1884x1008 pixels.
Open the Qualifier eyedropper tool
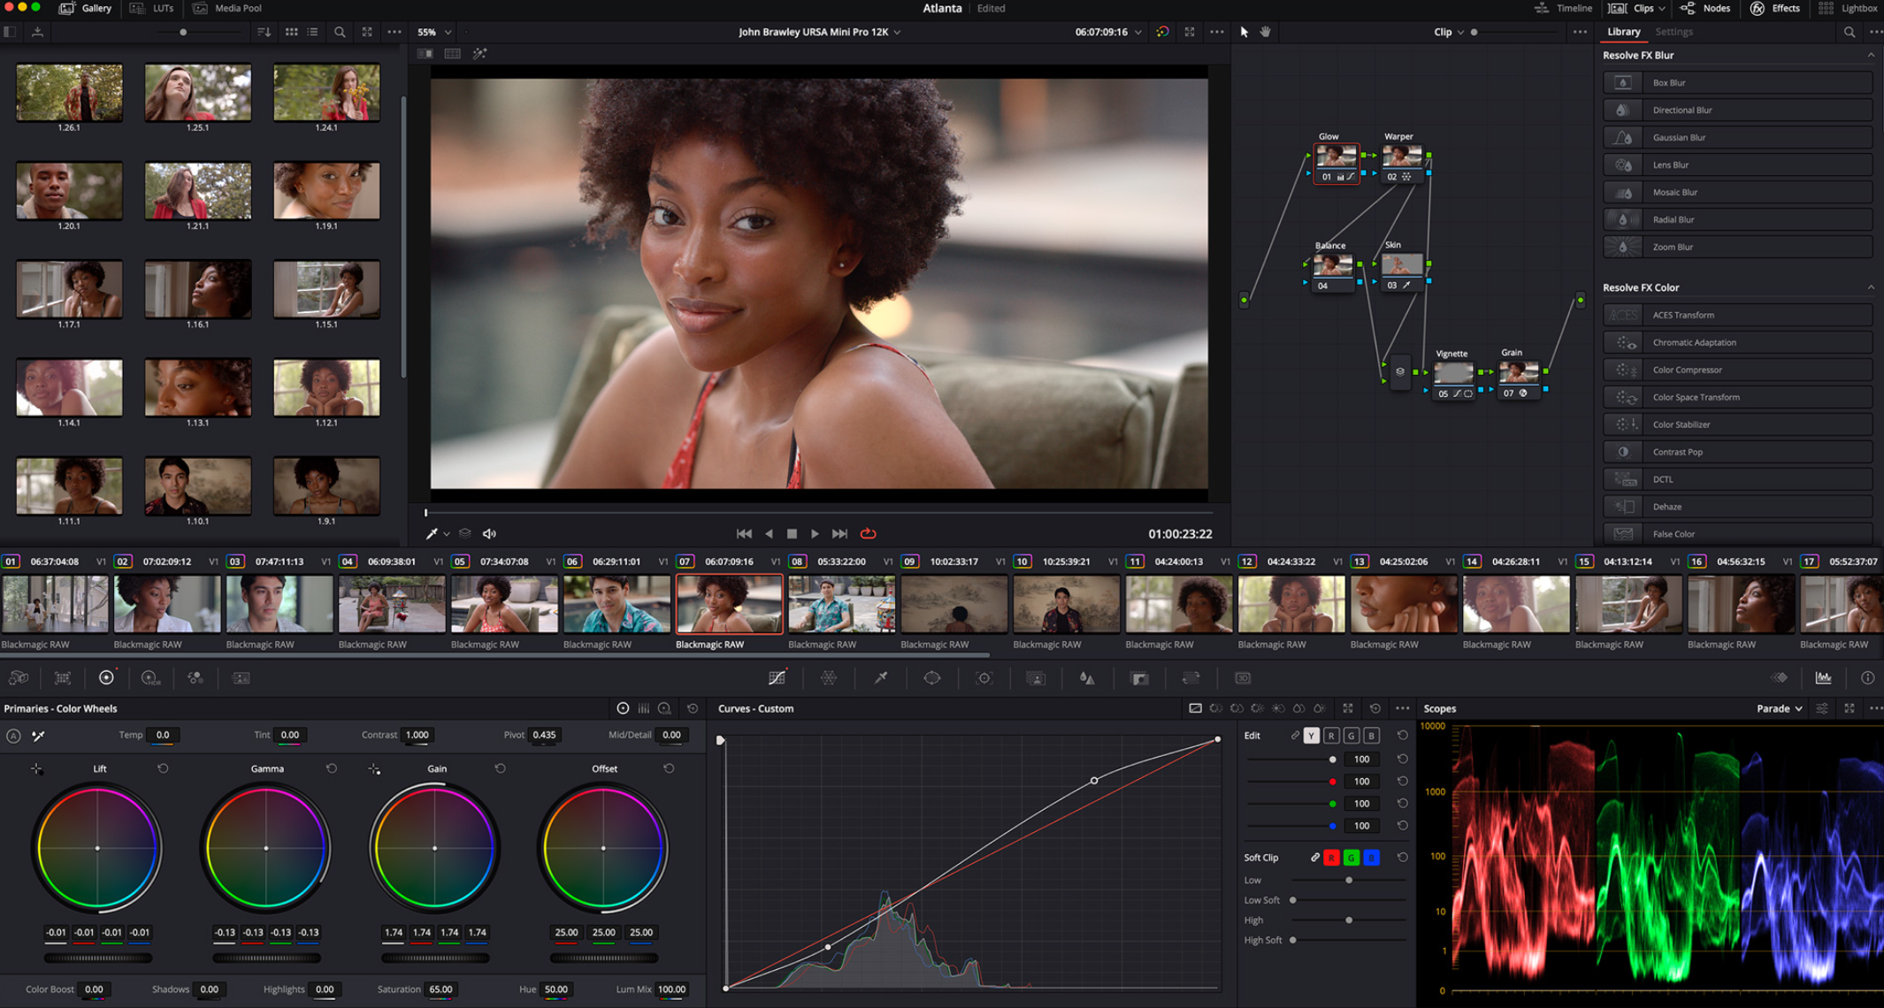point(878,678)
